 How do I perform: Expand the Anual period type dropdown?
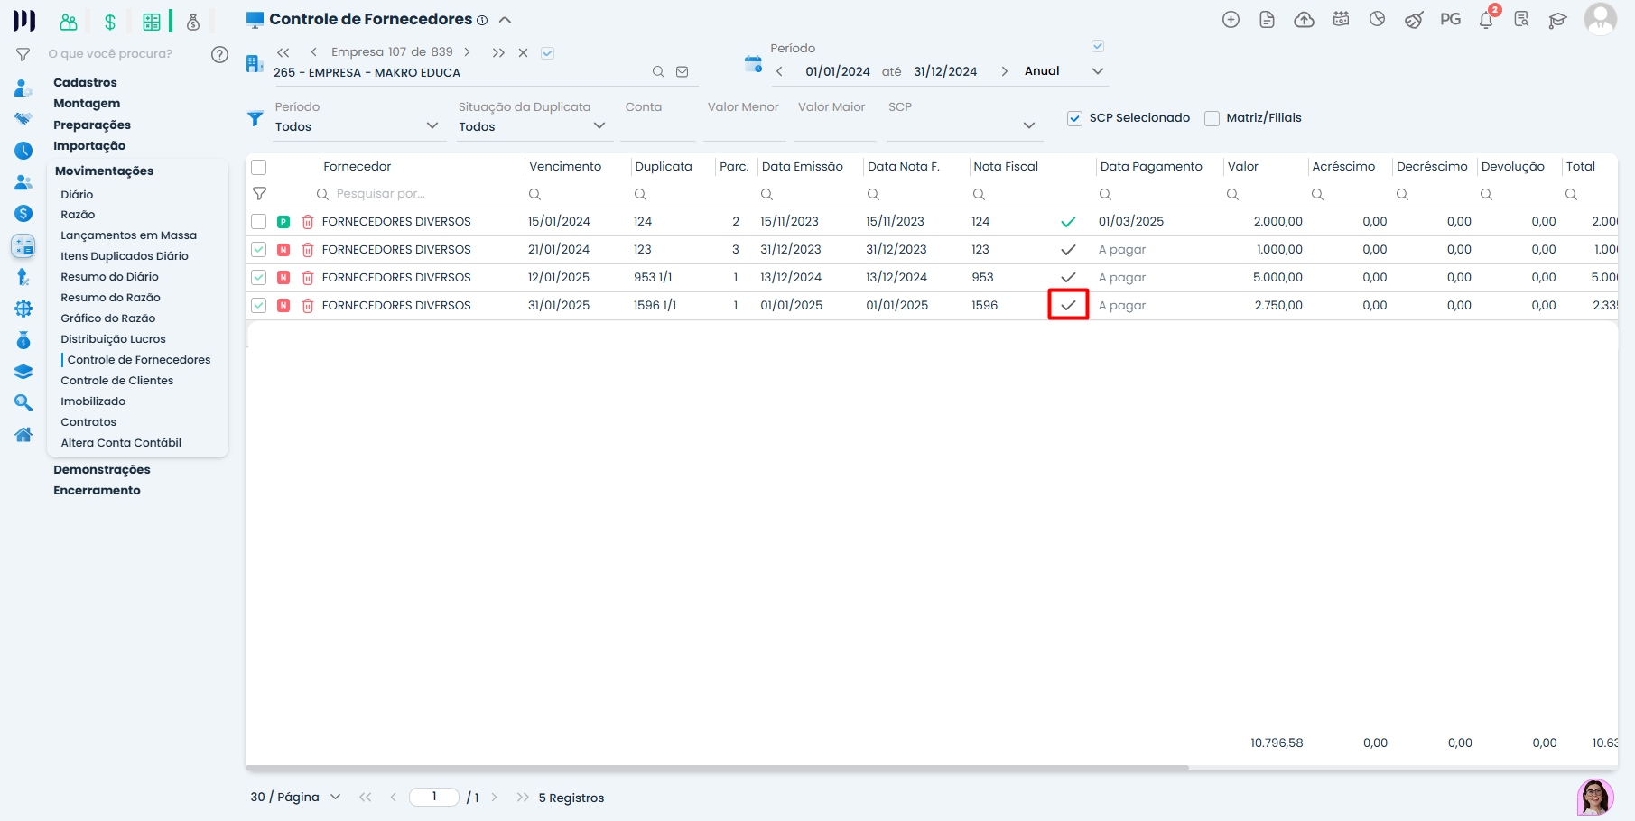point(1097,71)
